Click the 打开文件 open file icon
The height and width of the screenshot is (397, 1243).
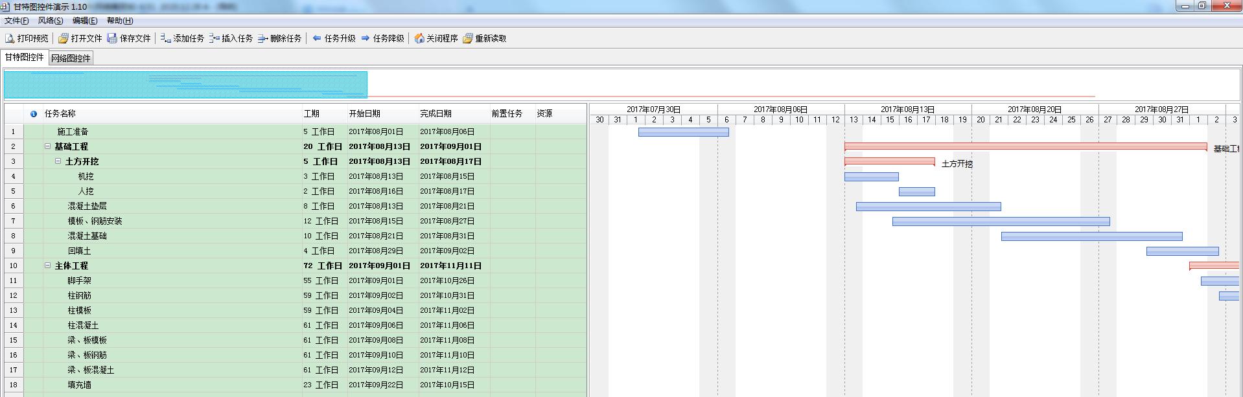(x=64, y=39)
